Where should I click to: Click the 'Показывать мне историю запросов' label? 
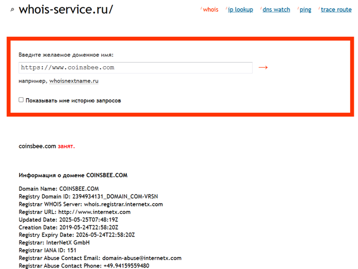73,100
